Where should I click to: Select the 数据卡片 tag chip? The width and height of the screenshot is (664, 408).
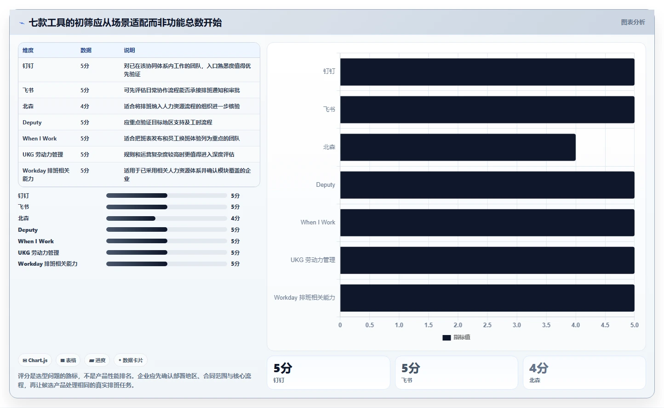pos(131,360)
